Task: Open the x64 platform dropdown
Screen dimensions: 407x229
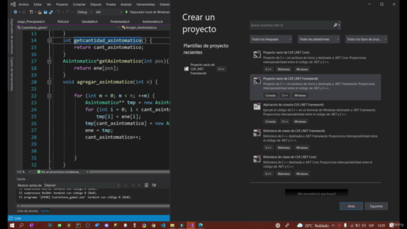Action: click(x=108, y=12)
